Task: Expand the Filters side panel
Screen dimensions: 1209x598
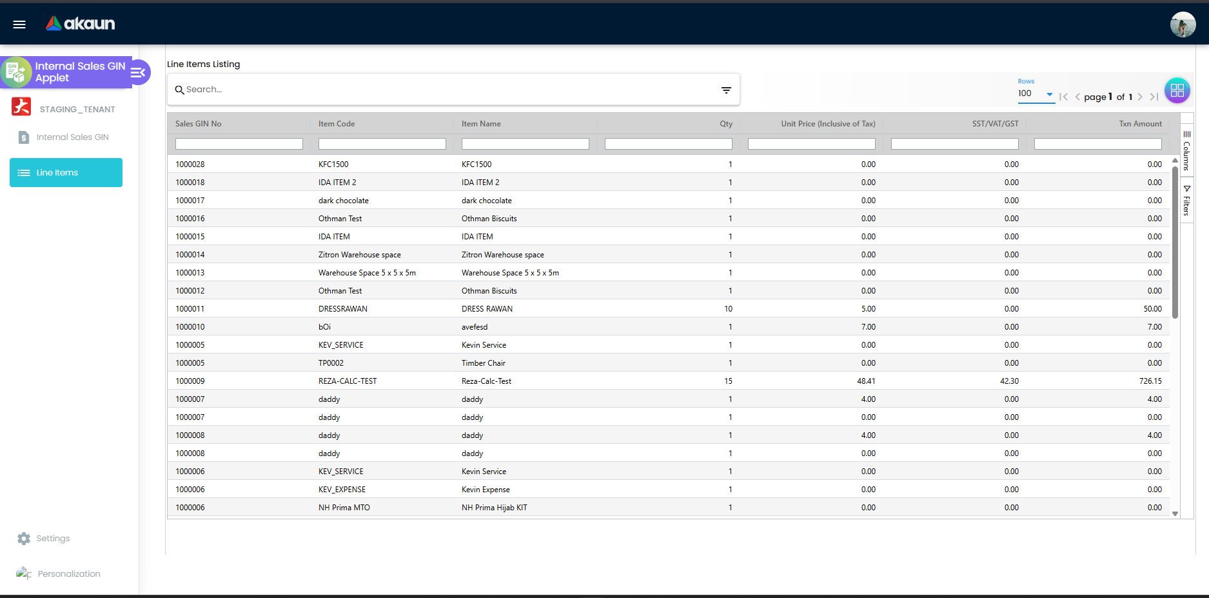Action: pos(1186,200)
